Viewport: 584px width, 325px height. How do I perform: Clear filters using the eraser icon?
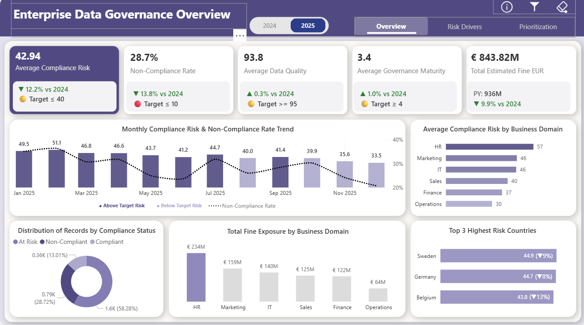coord(561,7)
